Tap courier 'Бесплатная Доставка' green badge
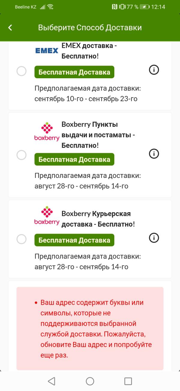The height and width of the screenshot is (391, 180). point(74,240)
